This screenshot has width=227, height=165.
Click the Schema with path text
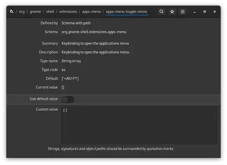point(76,23)
